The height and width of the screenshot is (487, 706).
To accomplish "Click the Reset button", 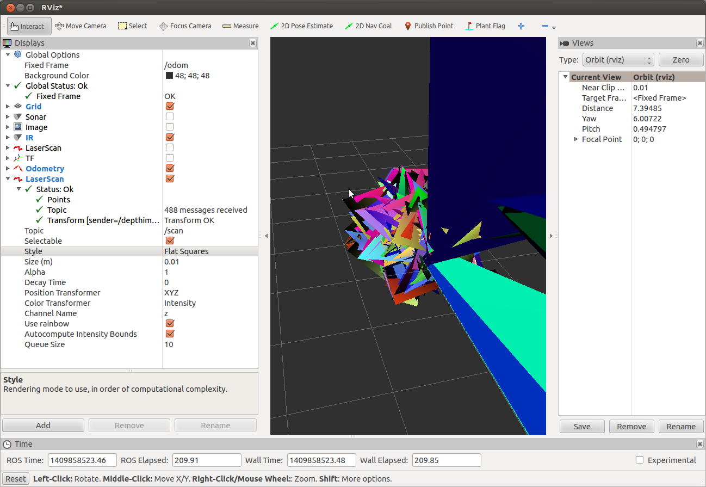I will 16,479.
